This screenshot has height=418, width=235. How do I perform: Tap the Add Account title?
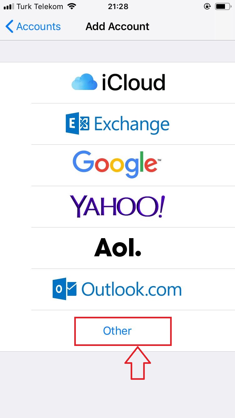118,27
